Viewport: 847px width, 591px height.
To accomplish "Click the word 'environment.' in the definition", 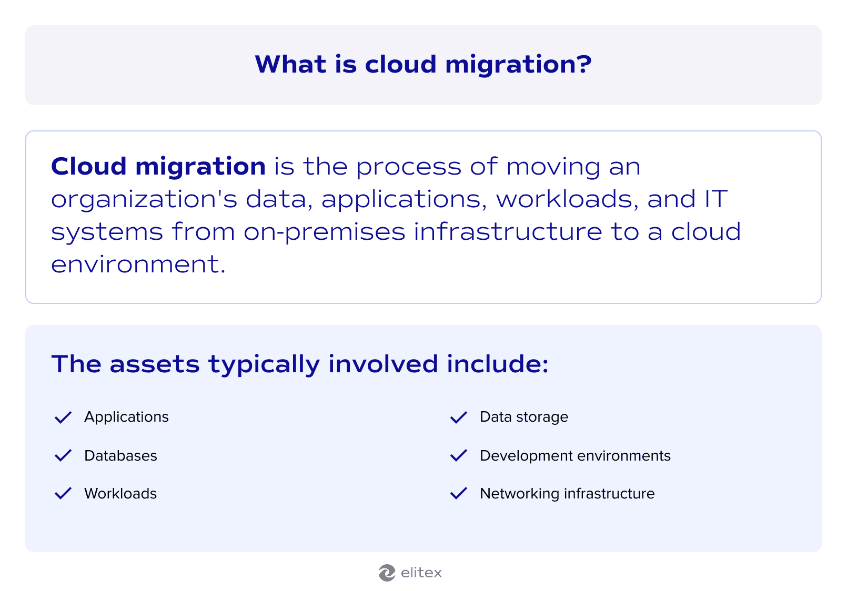I will [x=138, y=264].
